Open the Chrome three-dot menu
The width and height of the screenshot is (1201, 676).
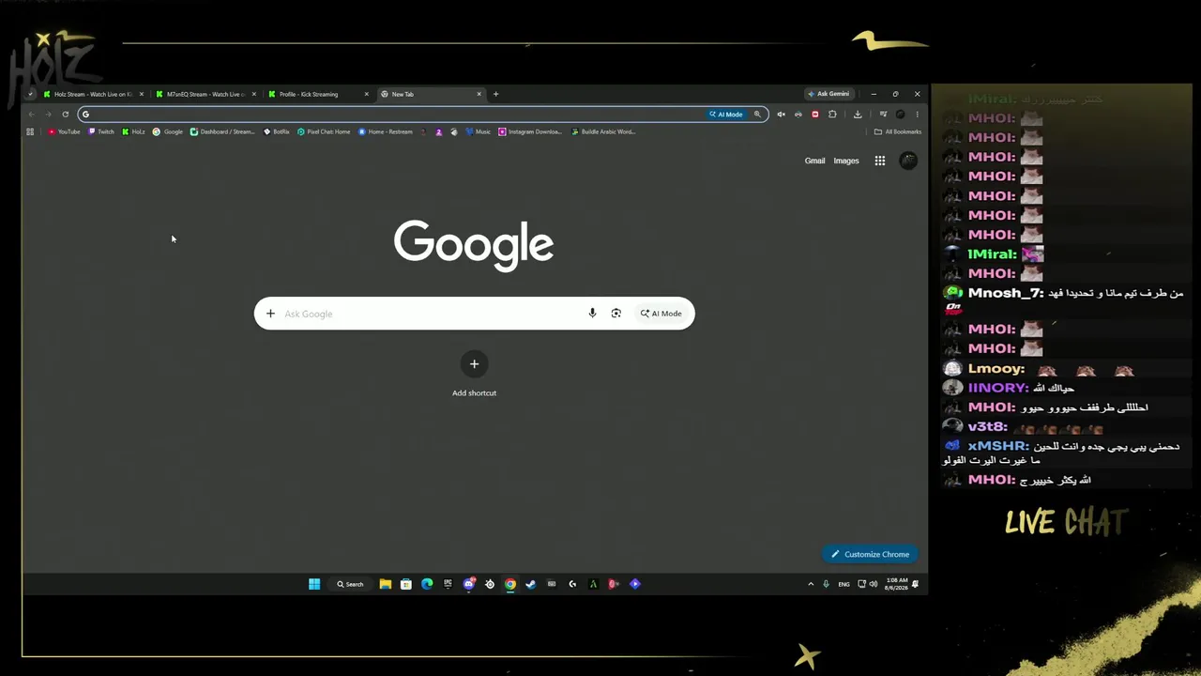click(x=917, y=115)
